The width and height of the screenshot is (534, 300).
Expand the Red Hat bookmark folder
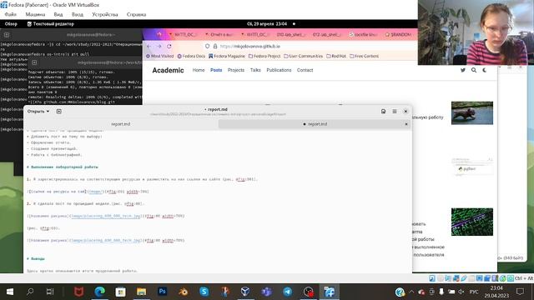pyautogui.click(x=336, y=56)
